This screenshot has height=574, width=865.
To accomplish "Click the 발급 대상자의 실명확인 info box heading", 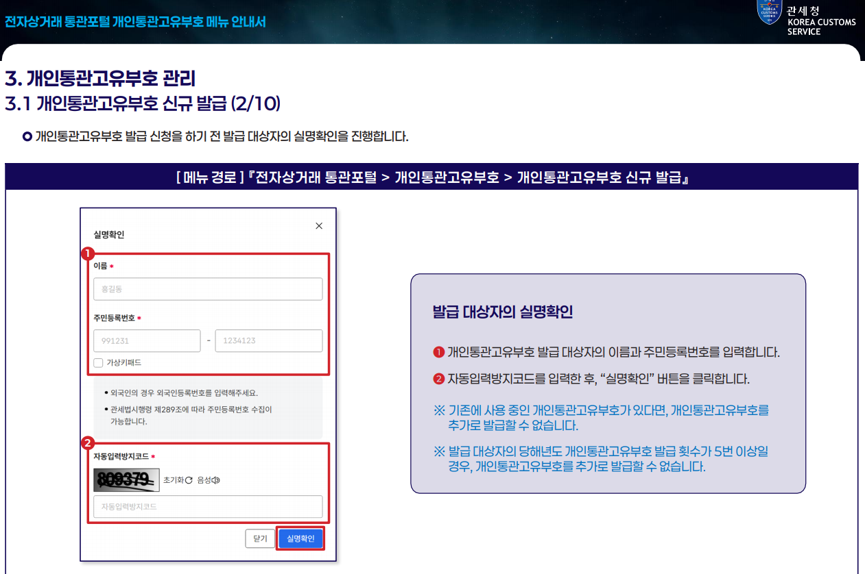I will pos(503,312).
